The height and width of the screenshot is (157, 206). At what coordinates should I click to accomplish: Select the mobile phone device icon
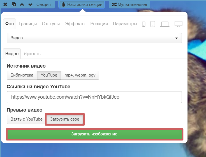click(144, 24)
